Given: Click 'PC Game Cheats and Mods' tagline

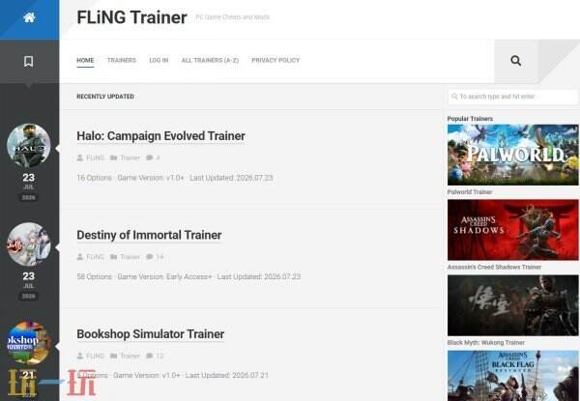Looking at the screenshot, I should click(233, 17).
